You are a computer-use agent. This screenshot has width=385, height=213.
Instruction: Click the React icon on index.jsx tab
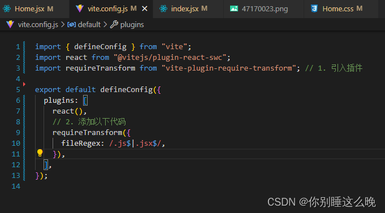coord(163,9)
